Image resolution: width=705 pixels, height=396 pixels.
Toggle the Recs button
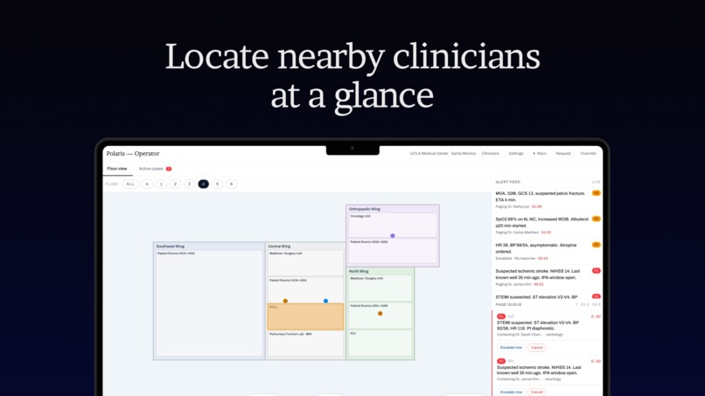tap(540, 154)
